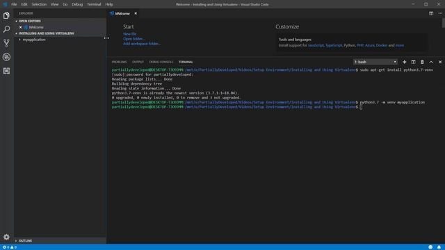Click the TypeScript language support link

coord(334,45)
